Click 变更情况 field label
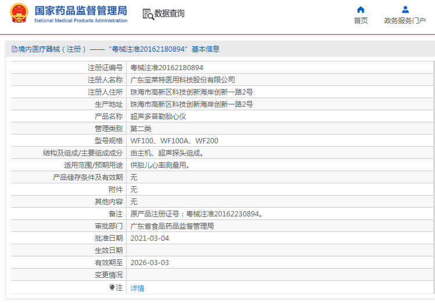Viewport: 435px width, 304px height. [109, 275]
